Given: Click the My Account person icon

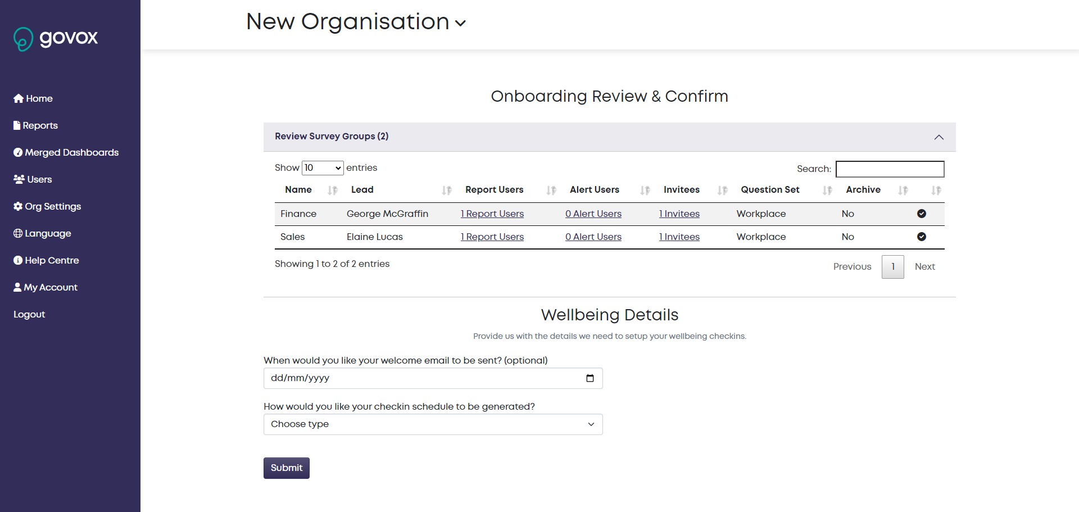Looking at the screenshot, I should click(x=17, y=287).
